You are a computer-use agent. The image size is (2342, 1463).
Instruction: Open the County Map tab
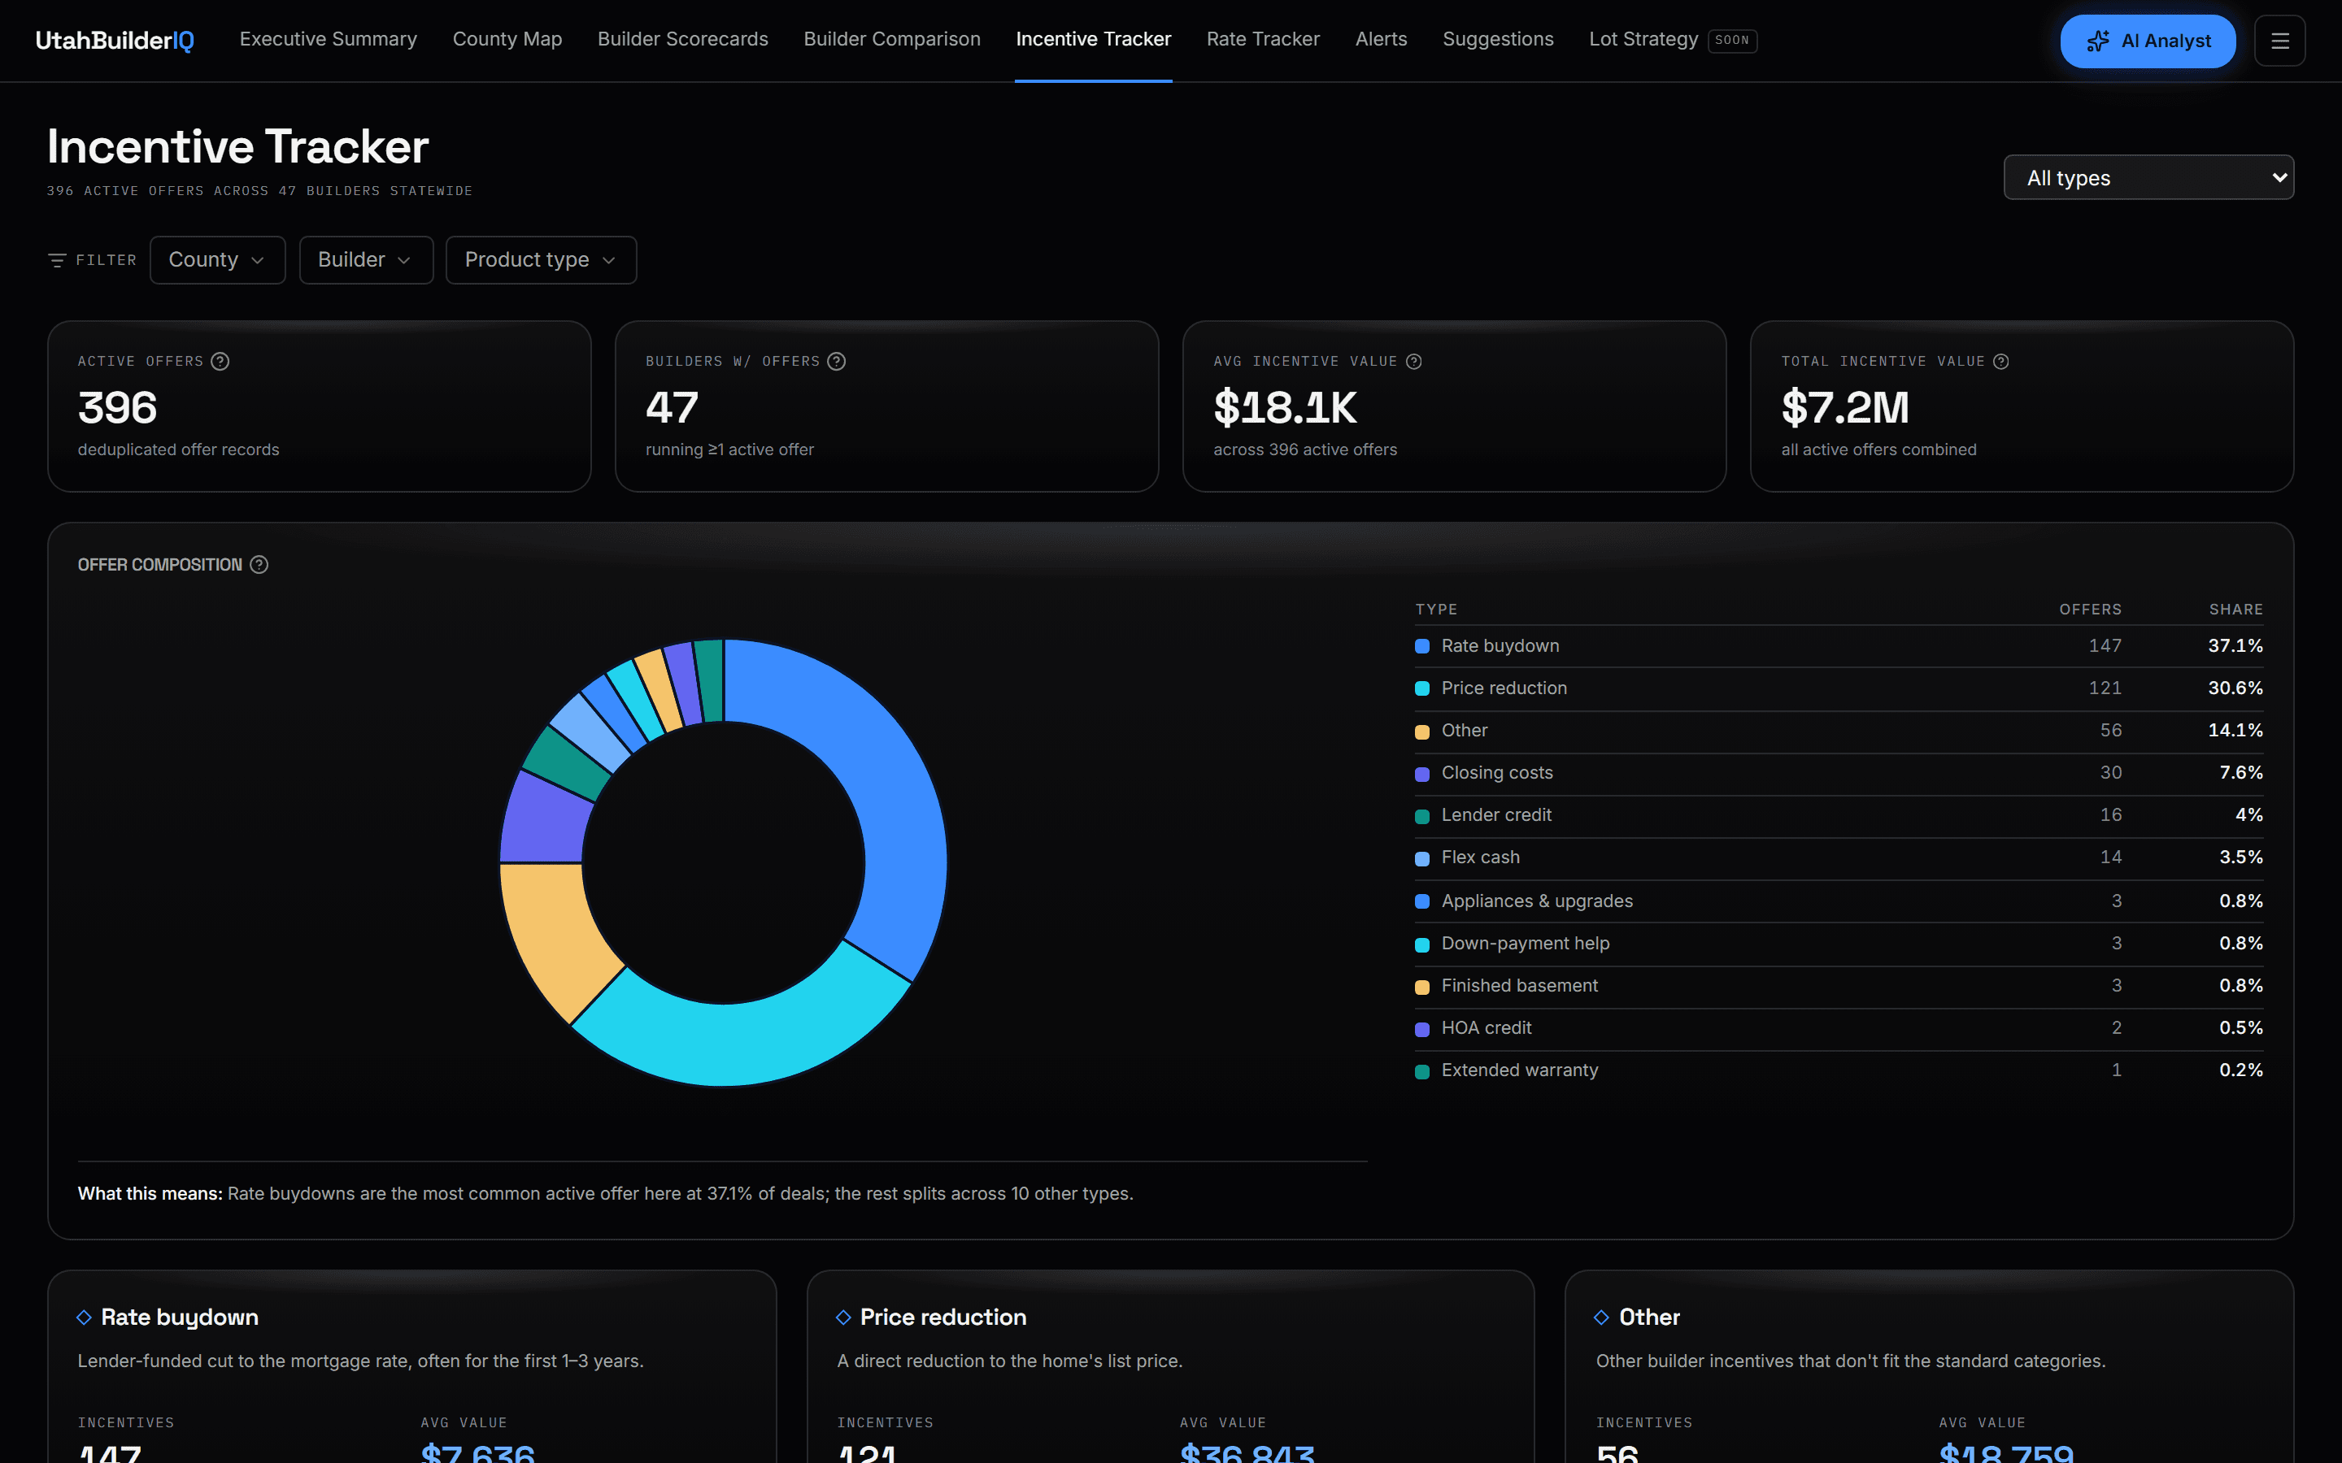click(x=507, y=40)
